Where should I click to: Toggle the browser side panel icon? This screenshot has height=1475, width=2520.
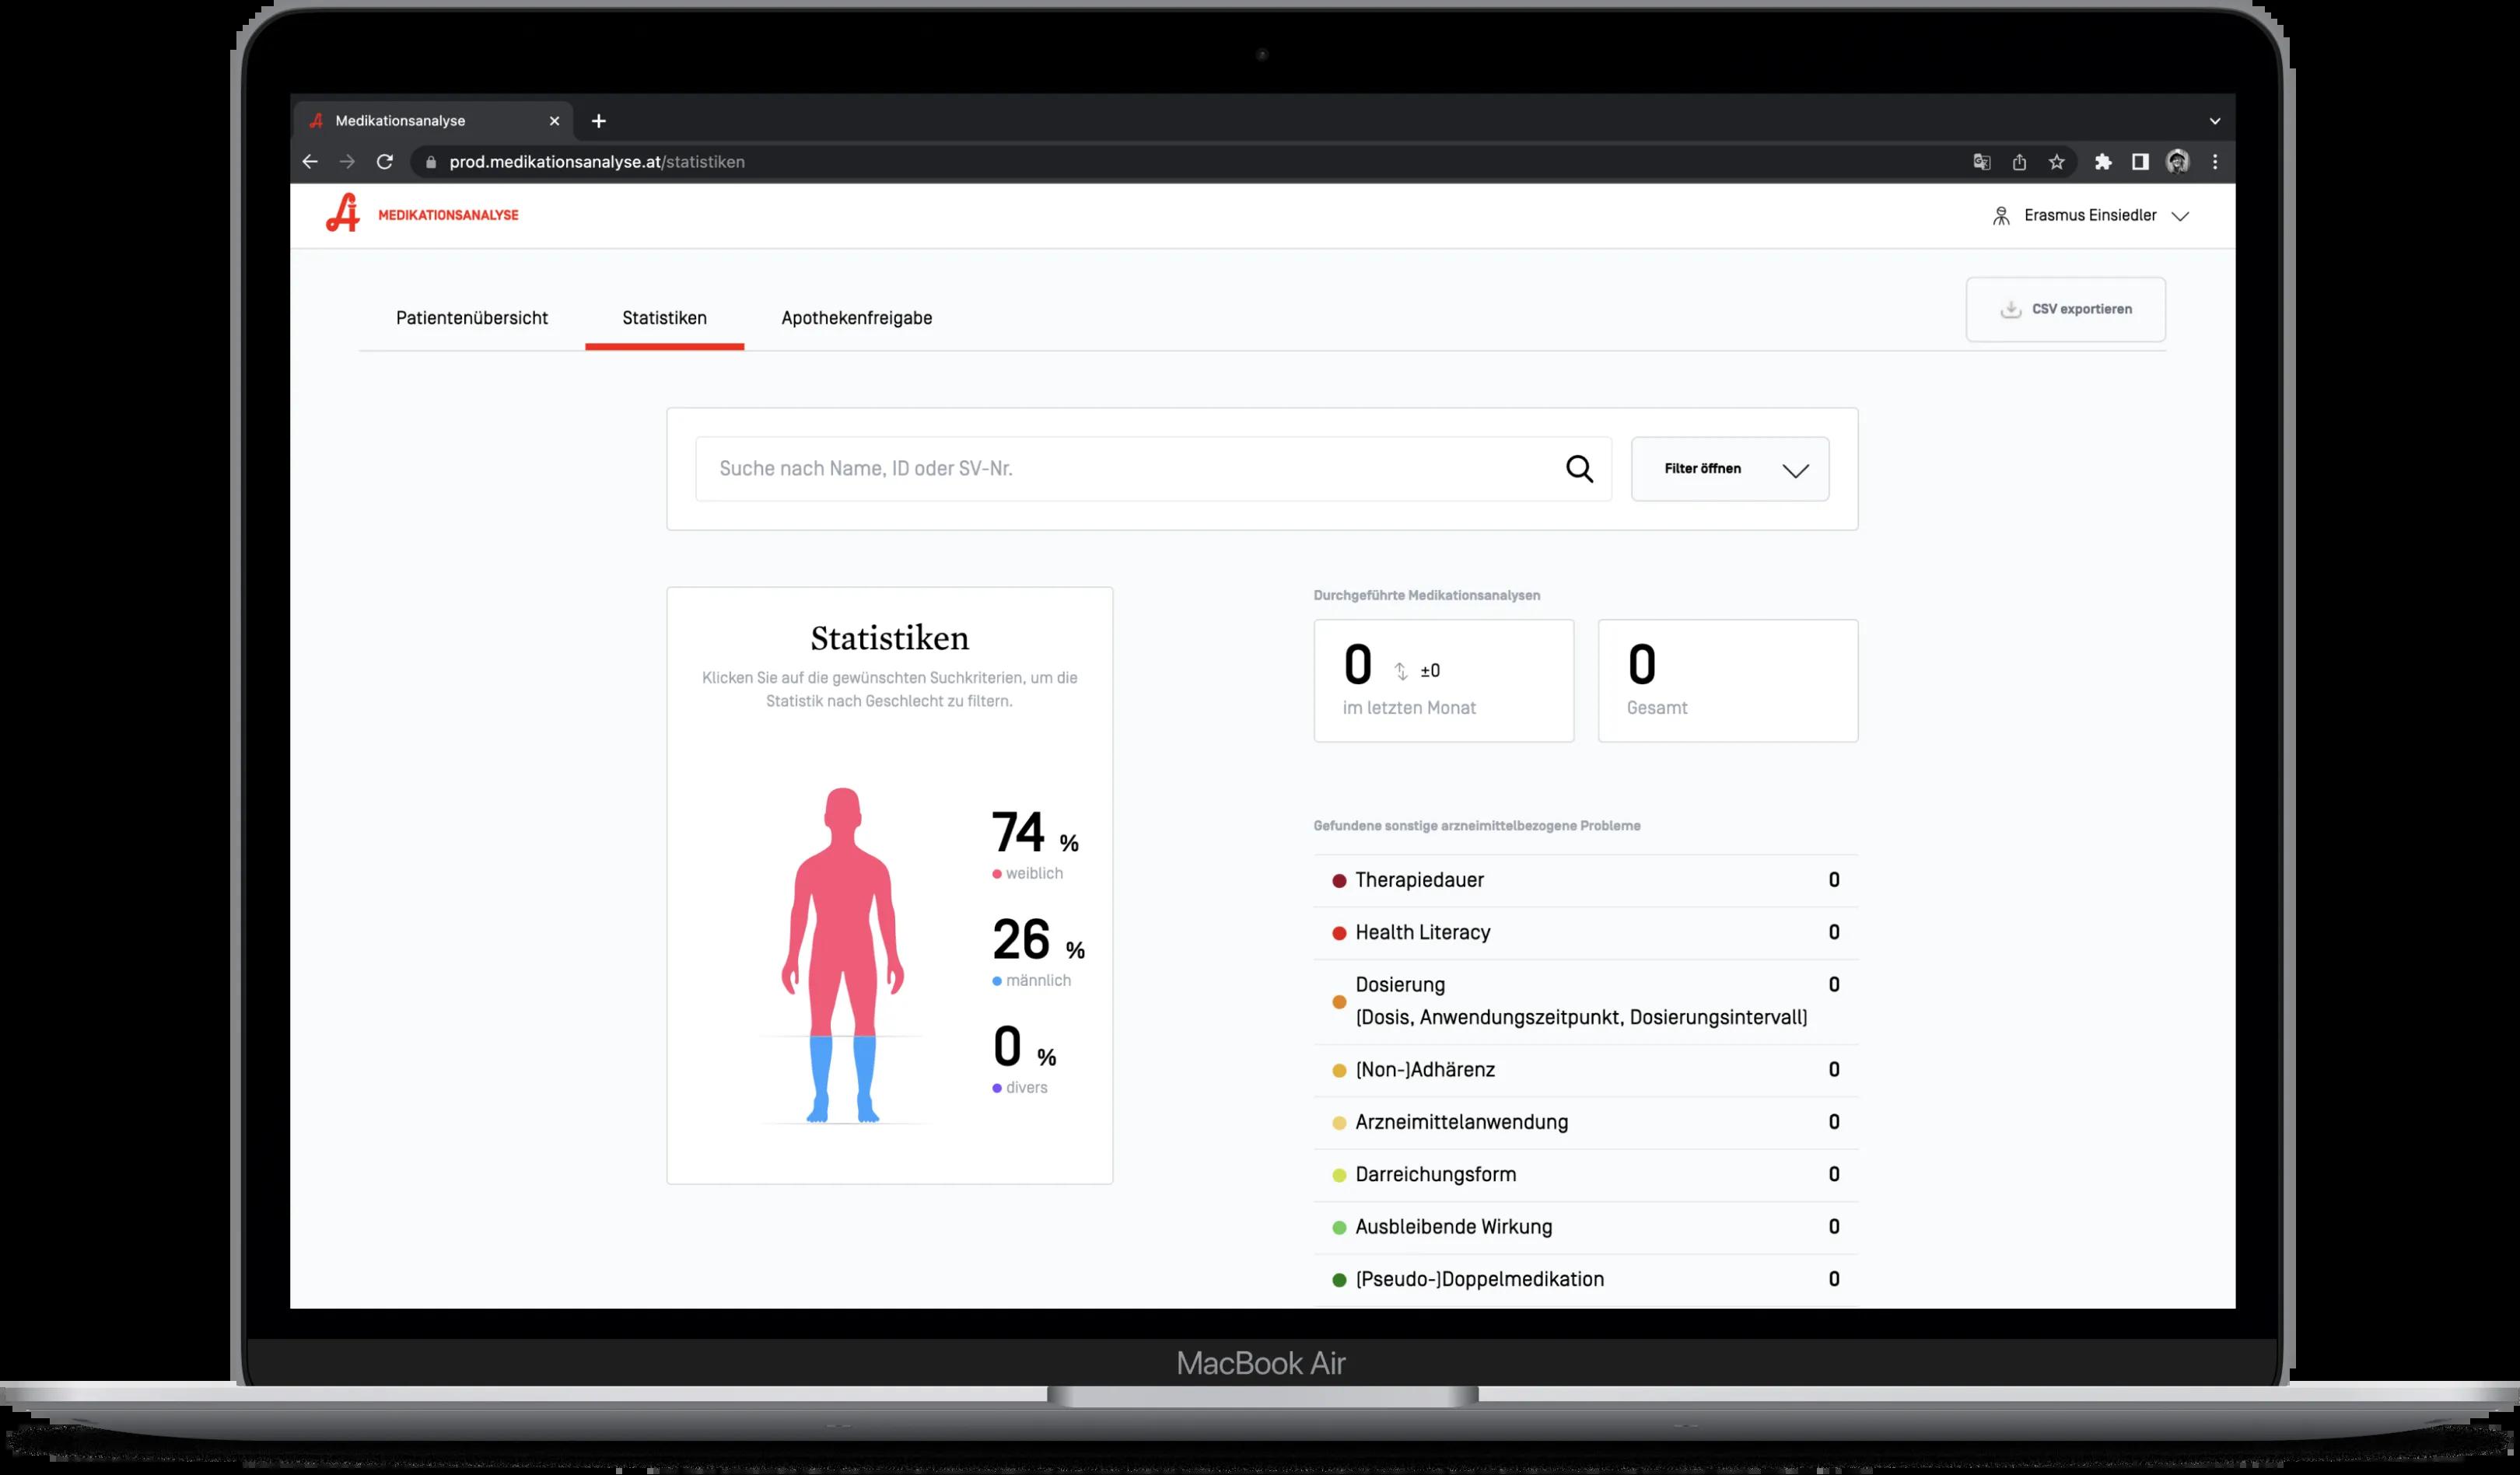(x=2140, y=162)
